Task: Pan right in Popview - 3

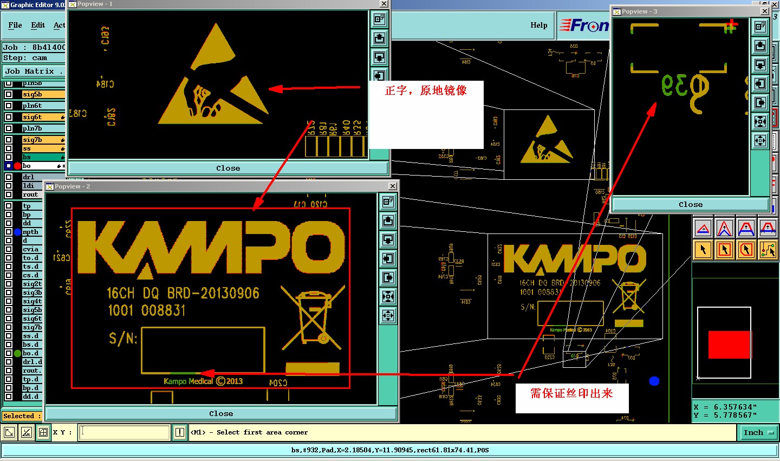Action: 760,102
